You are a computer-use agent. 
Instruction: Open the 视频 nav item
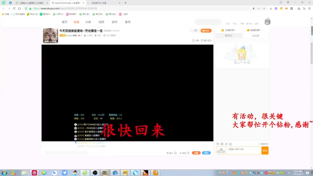click(x=101, y=22)
